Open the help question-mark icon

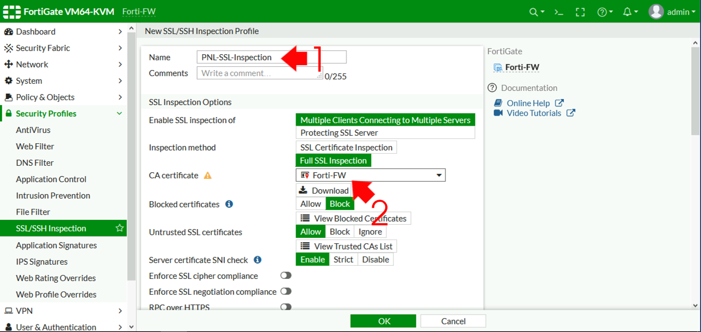(602, 11)
